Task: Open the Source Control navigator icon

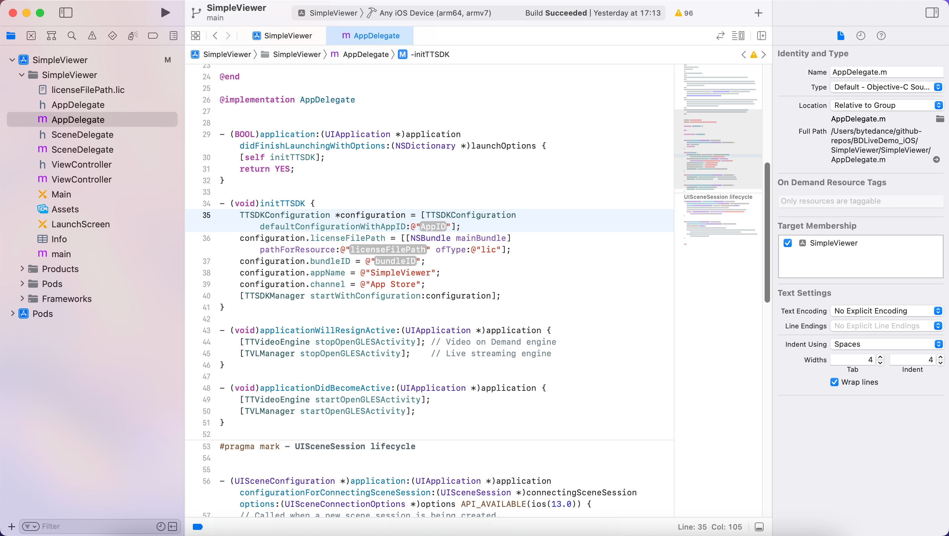Action: click(x=31, y=36)
